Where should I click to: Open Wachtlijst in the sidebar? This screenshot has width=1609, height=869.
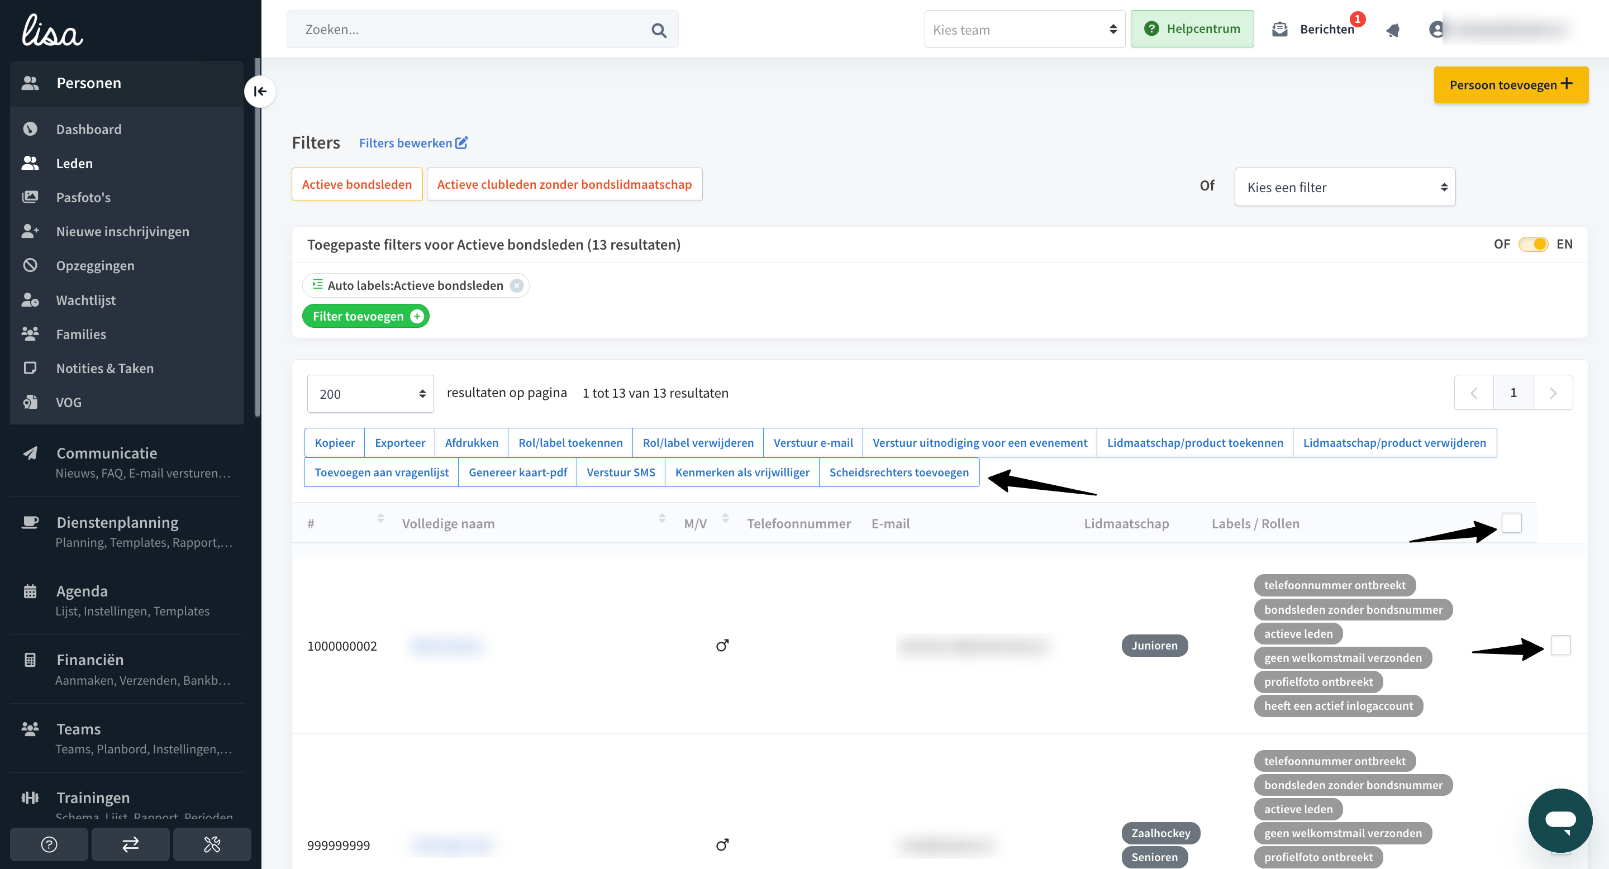click(x=126, y=300)
